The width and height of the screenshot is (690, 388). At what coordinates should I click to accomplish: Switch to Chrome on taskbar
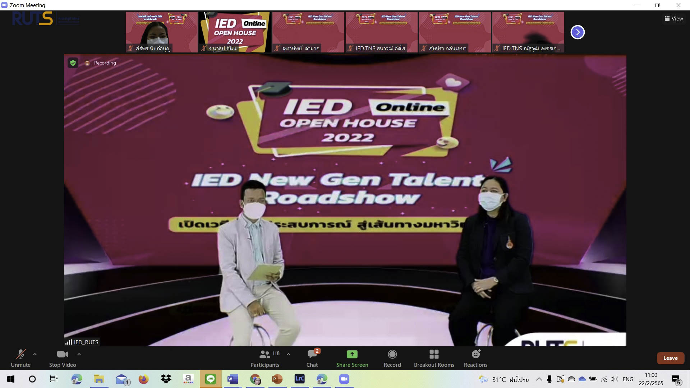255,379
